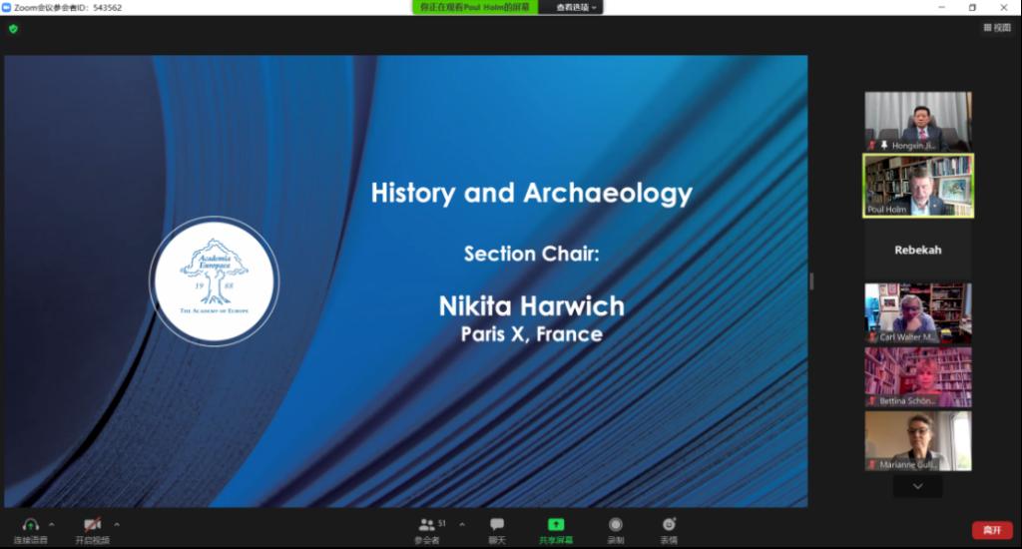Turn on video with the camera icon
This screenshot has width=1022, height=549.
coord(92,524)
